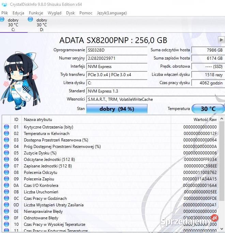Click raw value 000000000000A1
The image size is (225, 233).
click(200, 205)
